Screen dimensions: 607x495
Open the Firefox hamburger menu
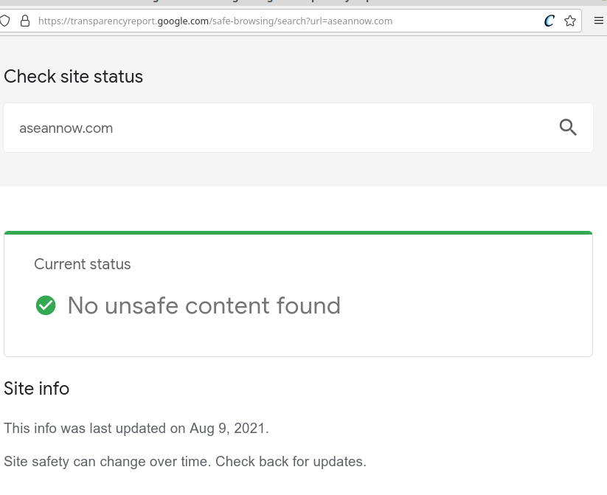(x=598, y=21)
